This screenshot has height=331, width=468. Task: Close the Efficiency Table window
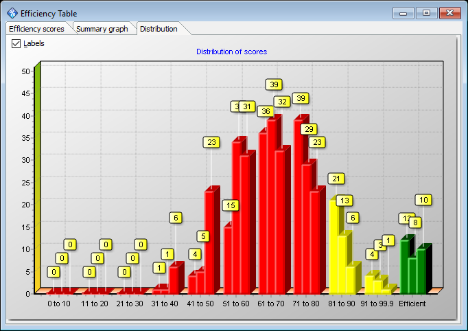point(449,13)
